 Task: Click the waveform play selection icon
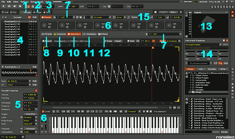[x=144, y=111]
